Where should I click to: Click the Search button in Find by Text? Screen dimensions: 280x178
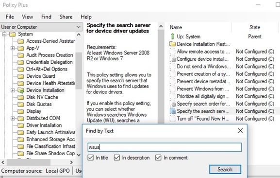point(225,169)
